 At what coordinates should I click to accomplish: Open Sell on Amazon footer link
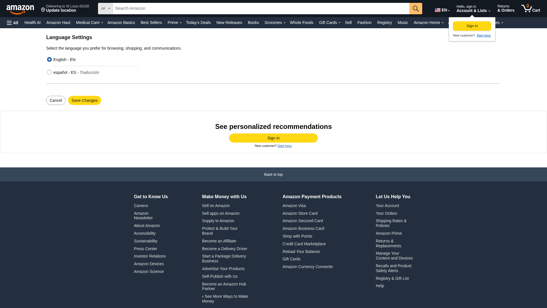click(216, 206)
